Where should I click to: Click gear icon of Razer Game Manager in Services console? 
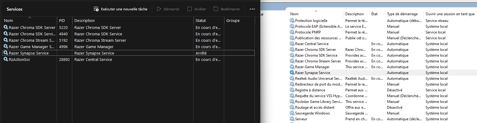coord(292,67)
